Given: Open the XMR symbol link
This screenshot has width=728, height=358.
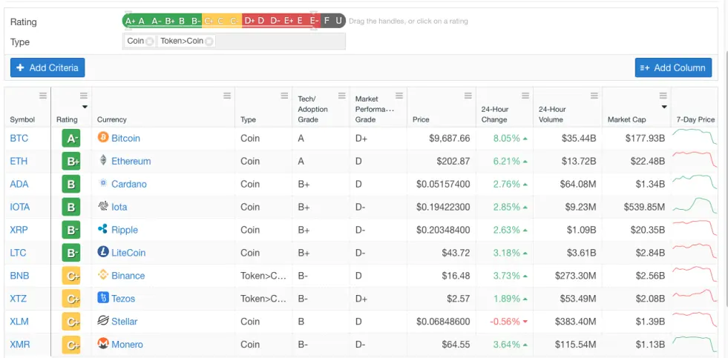Looking at the screenshot, I should pos(20,345).
